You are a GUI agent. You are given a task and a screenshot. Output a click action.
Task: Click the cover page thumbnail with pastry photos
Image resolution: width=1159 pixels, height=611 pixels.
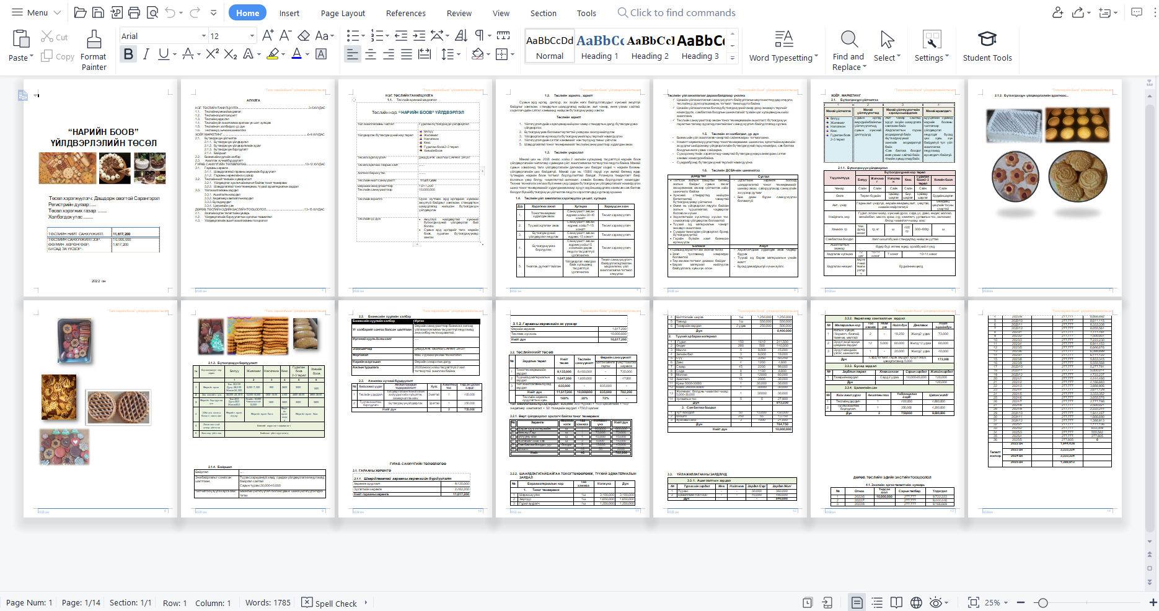click(100, 188)
